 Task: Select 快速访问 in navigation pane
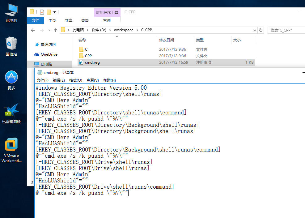pyautogui.click(x=48, y=45)
